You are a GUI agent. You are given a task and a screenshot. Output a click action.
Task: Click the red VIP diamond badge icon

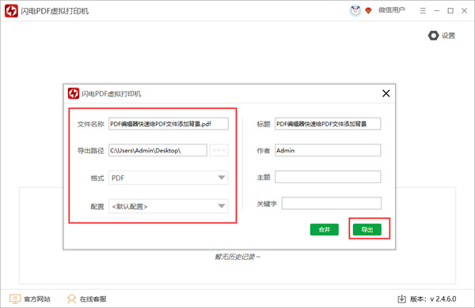pyautogui.click(x=368, y=11)
